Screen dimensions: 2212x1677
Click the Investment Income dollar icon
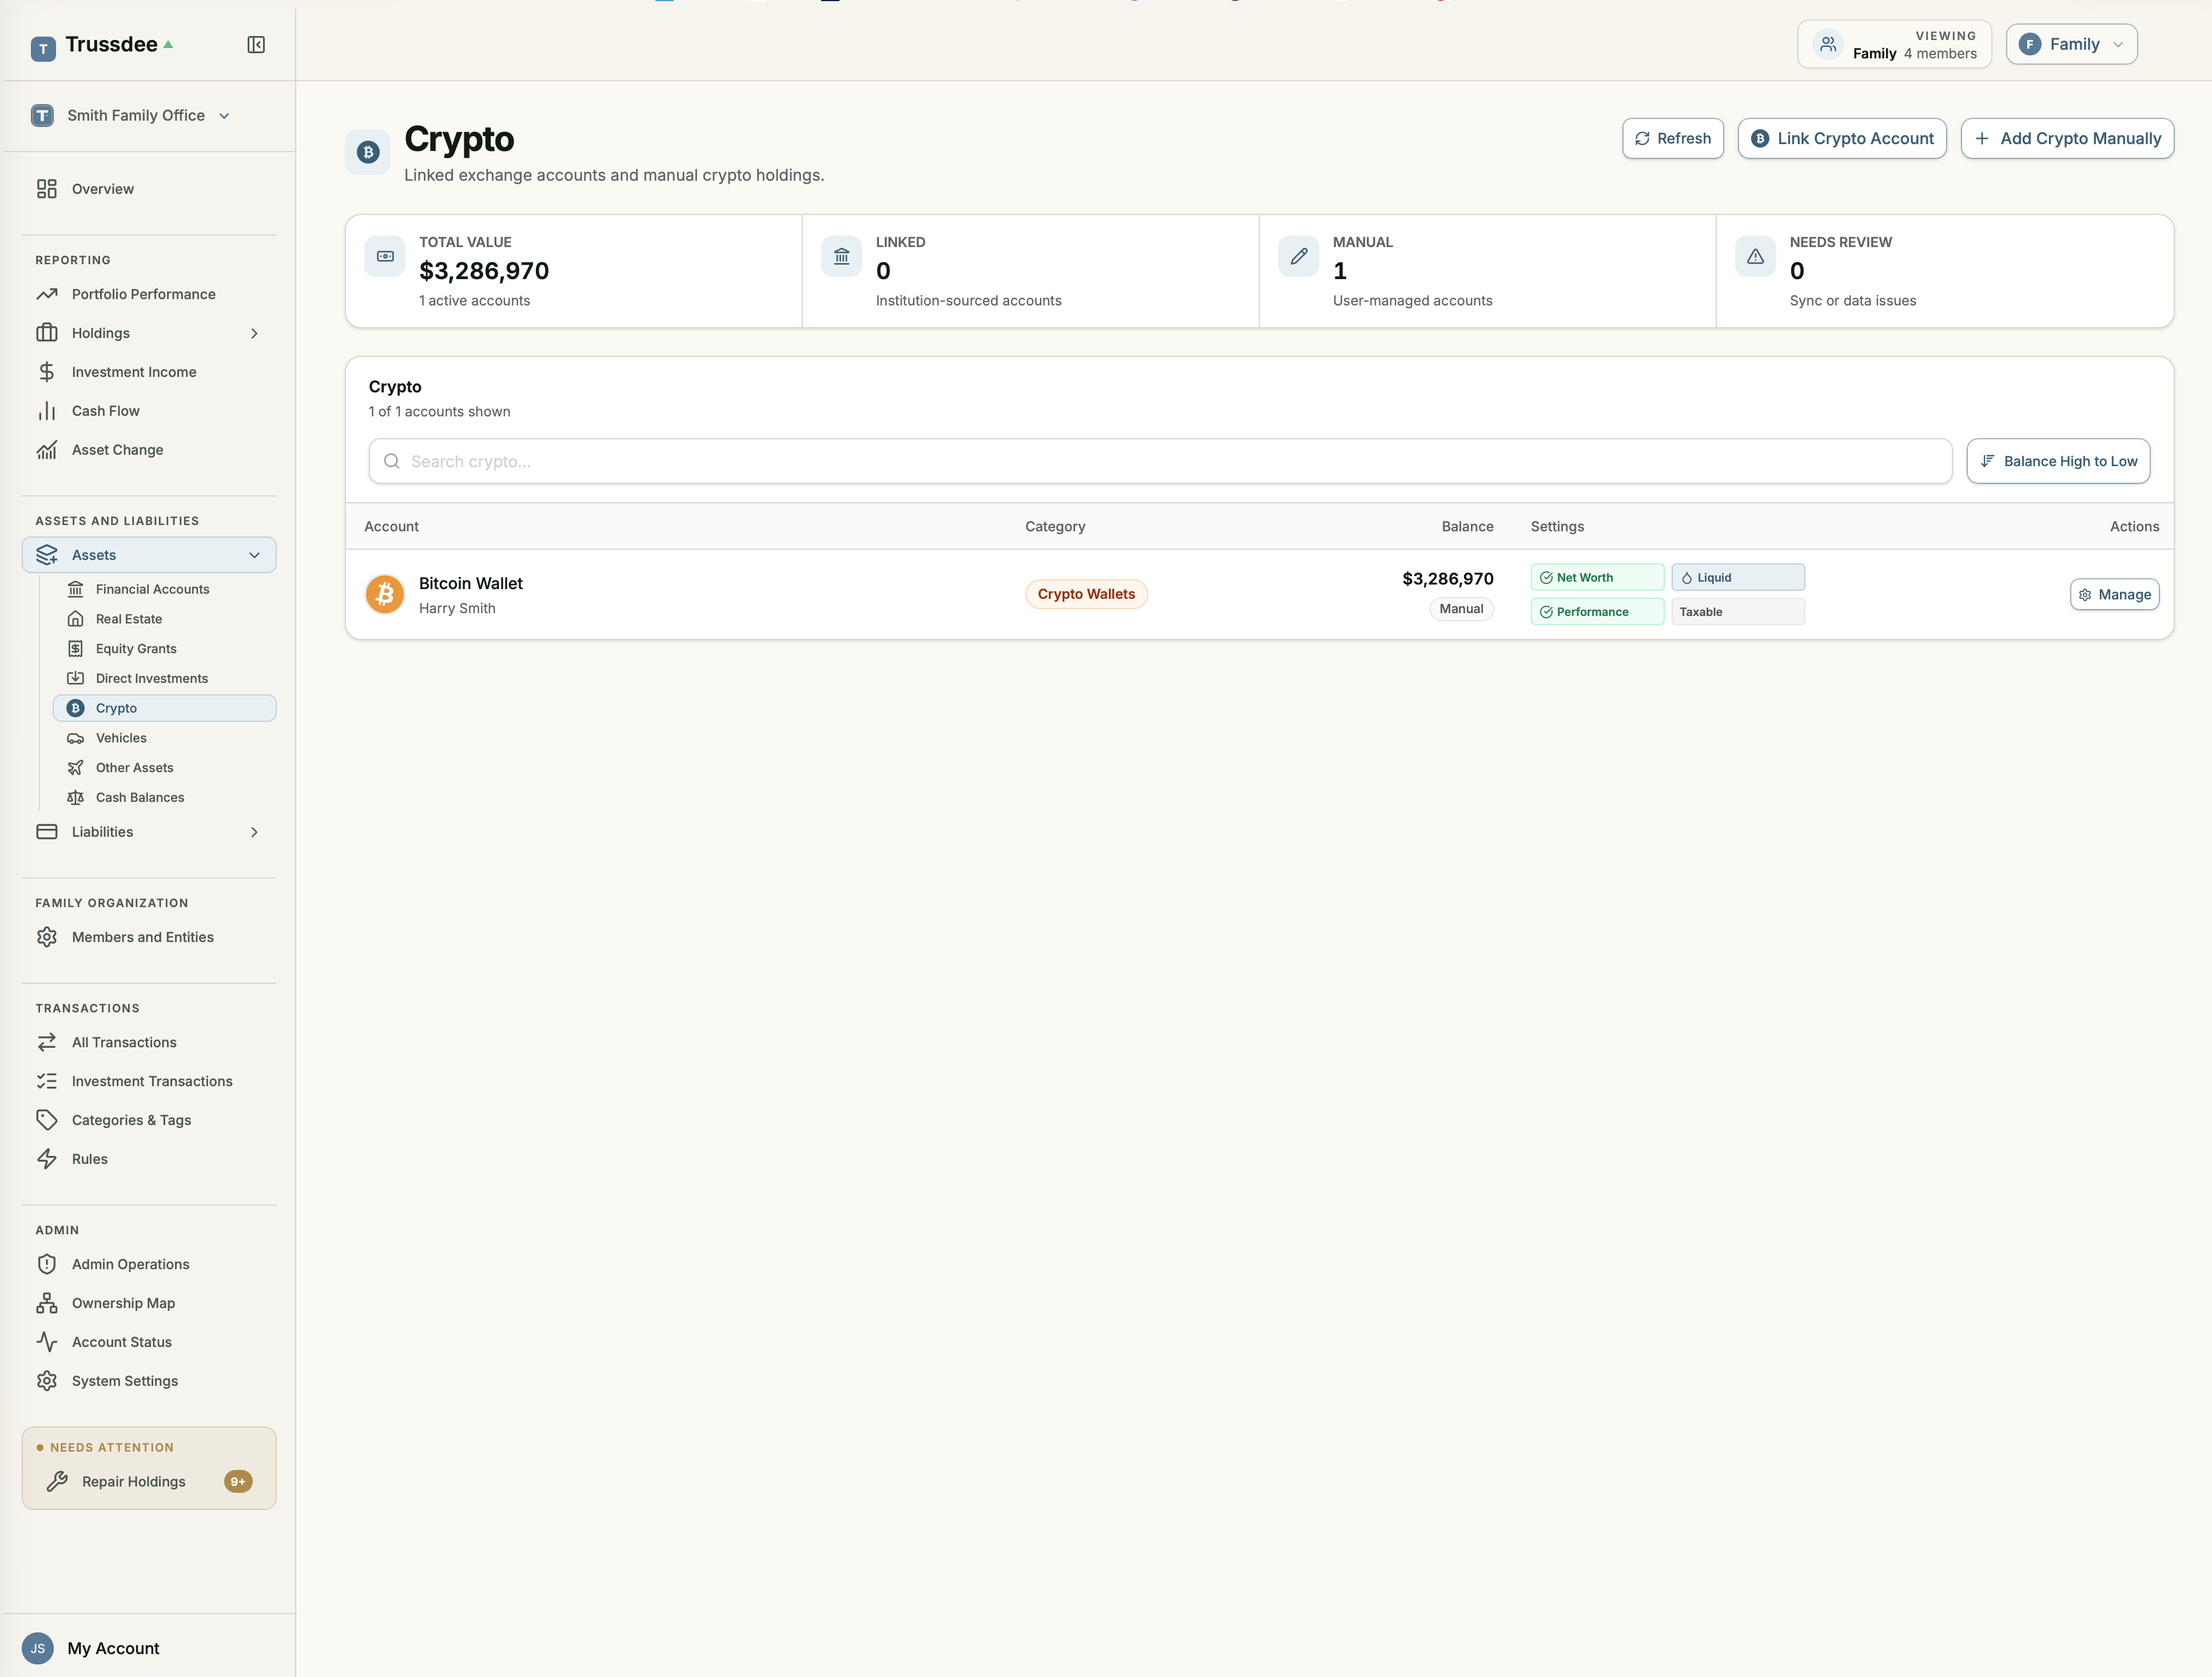pos(47,372)
